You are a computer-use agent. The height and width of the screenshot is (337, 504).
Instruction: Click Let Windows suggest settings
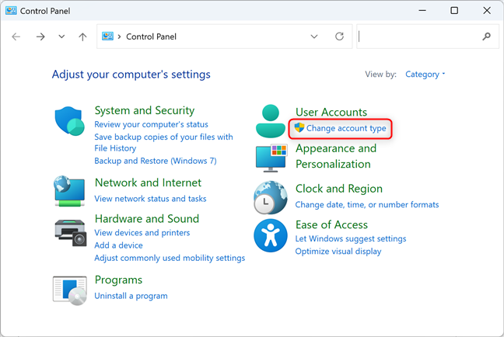[x=350, y=239]
